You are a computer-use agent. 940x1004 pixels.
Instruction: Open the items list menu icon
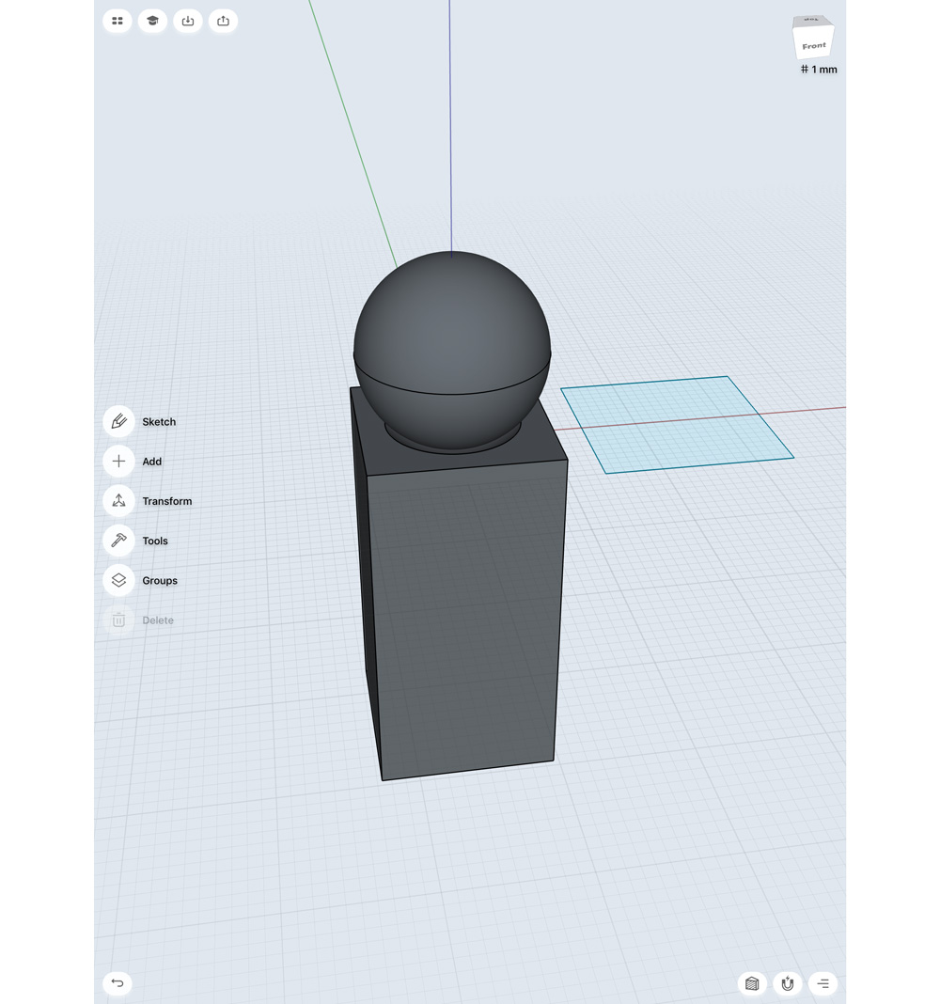[822, 983]
